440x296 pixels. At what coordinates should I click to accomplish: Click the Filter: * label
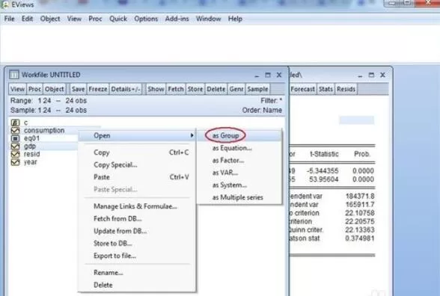click(x=272, y=101)
